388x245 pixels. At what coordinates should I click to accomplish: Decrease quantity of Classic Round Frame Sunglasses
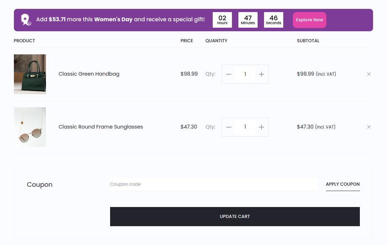(229, 127)
